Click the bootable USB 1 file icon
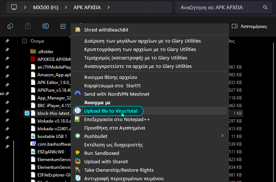276x182 pixels. click(x=33, y=136)
